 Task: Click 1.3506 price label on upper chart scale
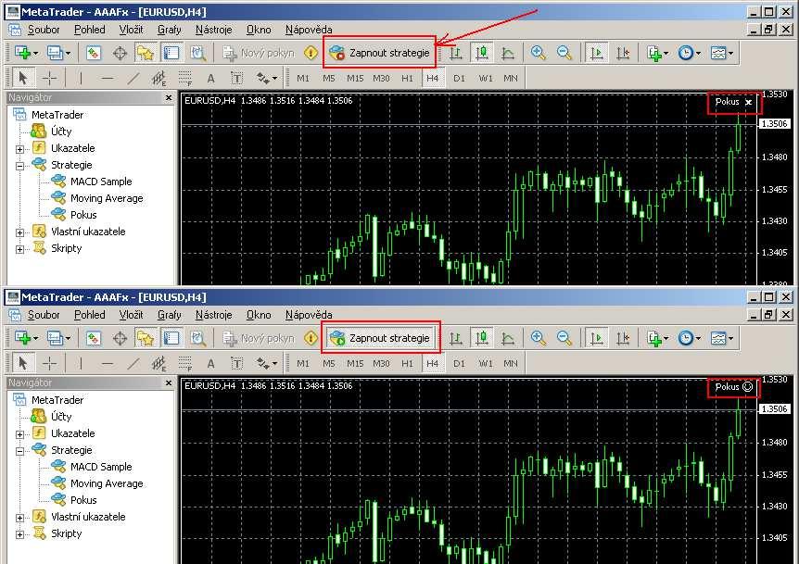pos(775,124)
